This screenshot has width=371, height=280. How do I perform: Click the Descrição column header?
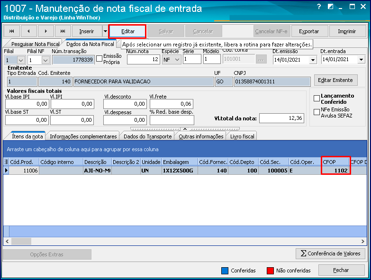[97, 162]
